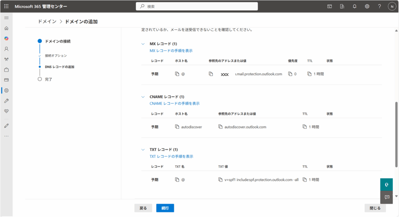This screenshot has width=399, height=217.
Task: Click the 検索 search box
Action: [x=197, y=6]
